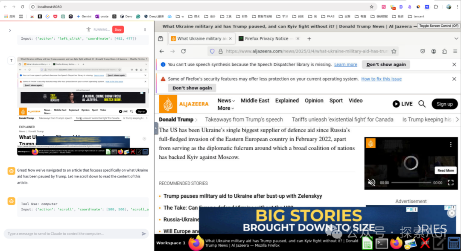Viewport: 461px width, 251px height.
Task: Open How to fix this issue link
Action: tap(381, 79)
